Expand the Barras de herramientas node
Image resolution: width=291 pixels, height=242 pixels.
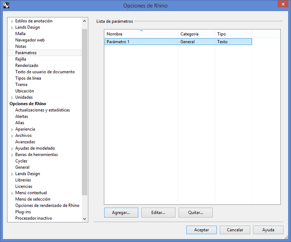(x=12, y=155)
